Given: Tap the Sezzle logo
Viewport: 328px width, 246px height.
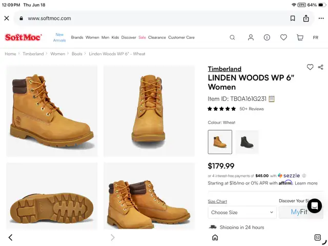Looking at the screenshot, I should pos(289,175).
